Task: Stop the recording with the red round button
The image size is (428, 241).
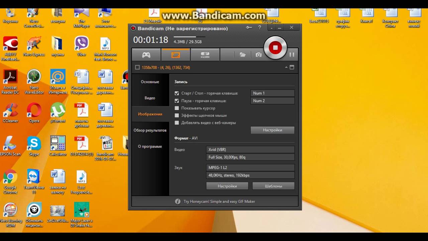Action: (x=275, y=48)
